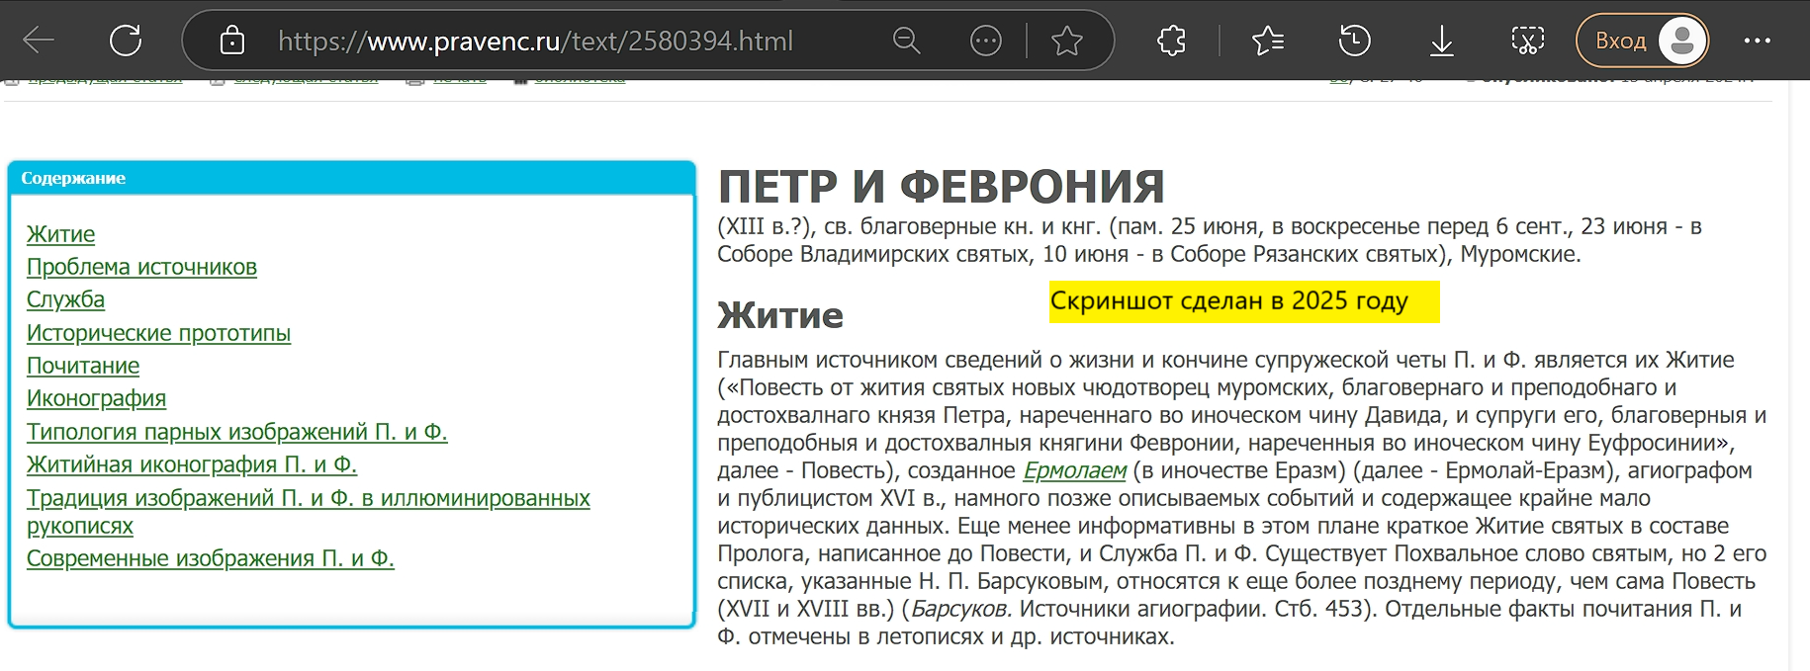The image size is (1810, 671).
Task: Click the browser back arrow
Action: [39, 41]
